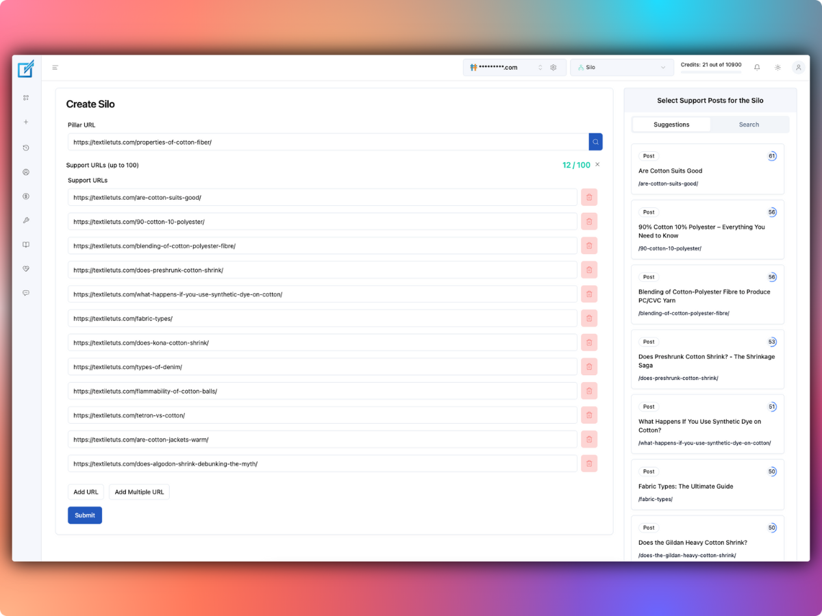Delete the blending-of-cotton-polyester-fibre URL row
The height and width of the screenshot is (616, 822).
(589, 246)
